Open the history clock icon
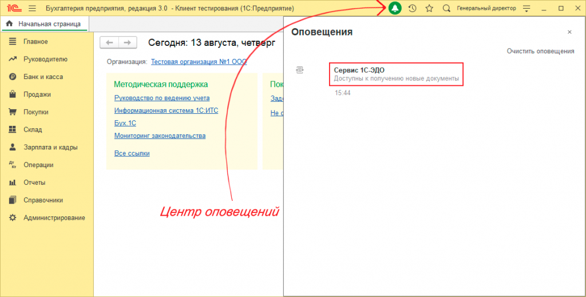 pyautogui.click(x=412, y=8)
